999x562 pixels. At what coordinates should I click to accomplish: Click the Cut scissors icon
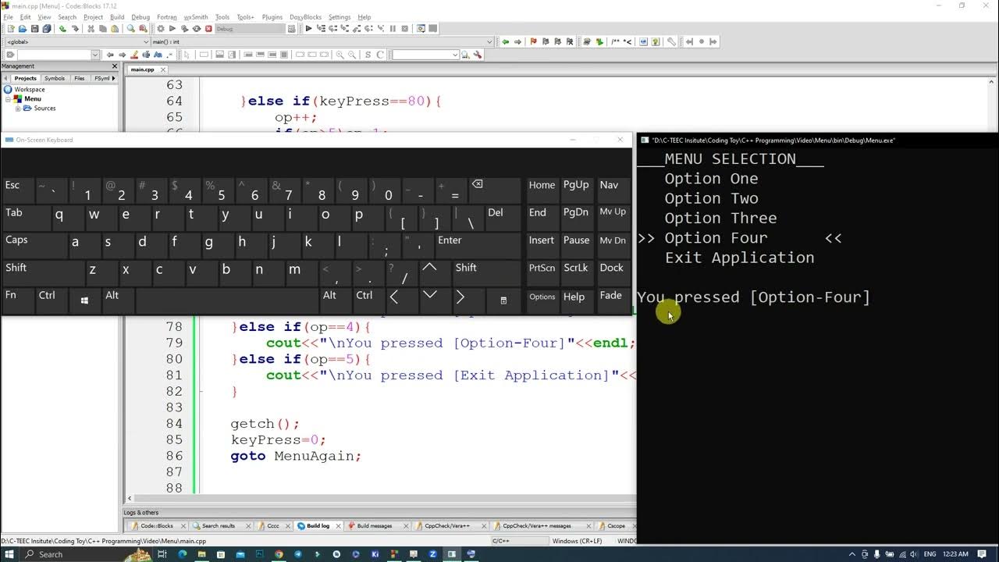tap(91, 28)
